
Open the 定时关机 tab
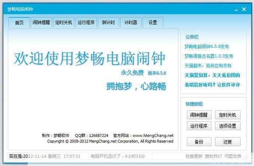click(64, 22)
